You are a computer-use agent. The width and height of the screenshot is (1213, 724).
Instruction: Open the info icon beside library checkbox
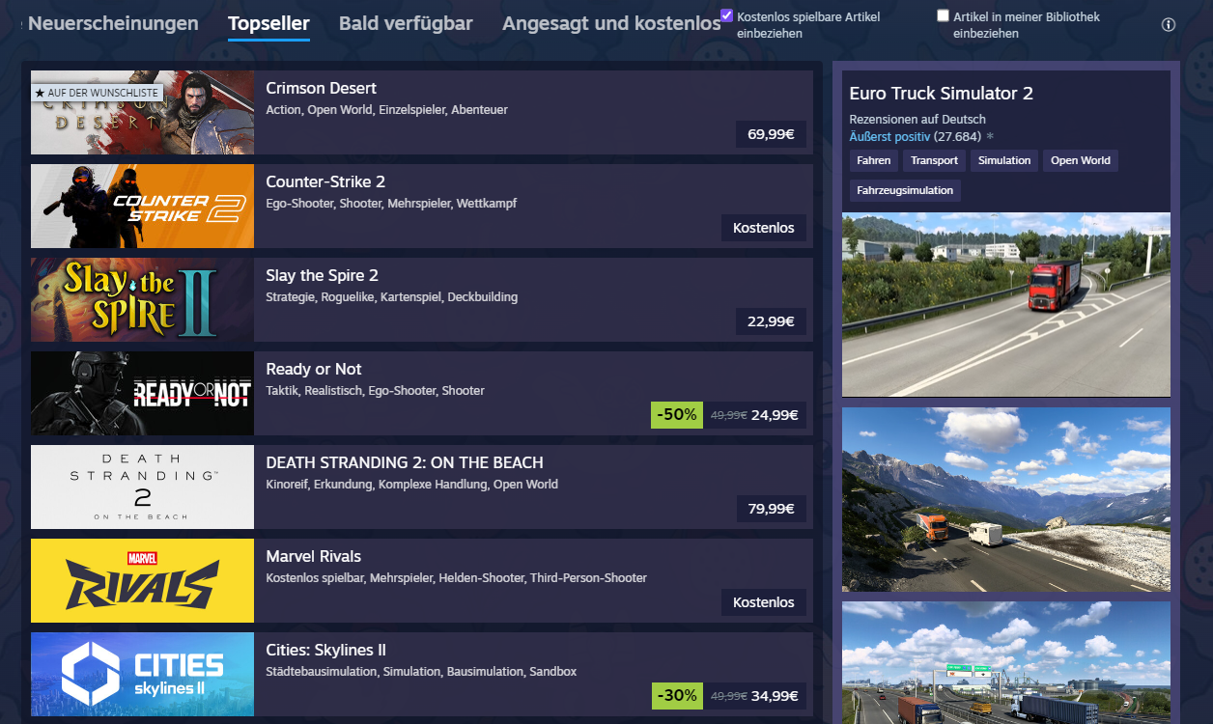pos(1169,25)
